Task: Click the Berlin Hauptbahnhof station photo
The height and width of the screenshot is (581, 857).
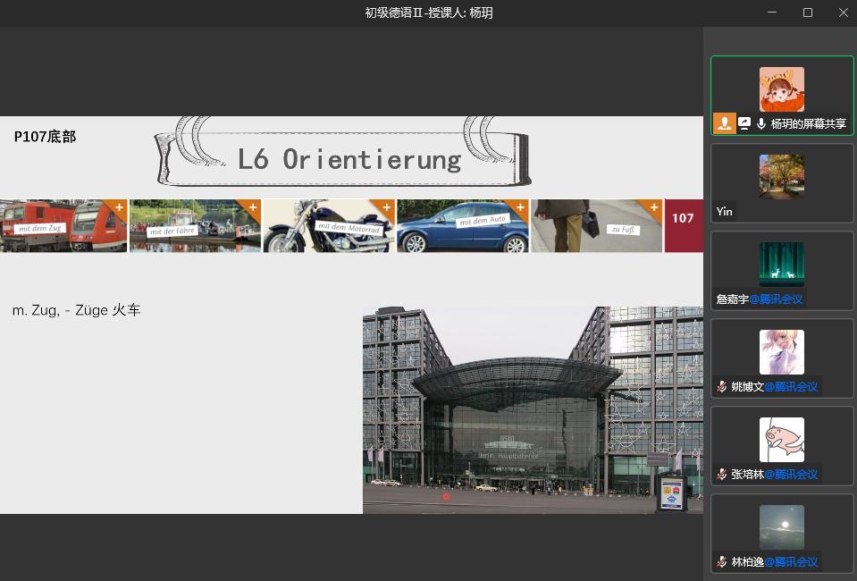Action: (533, 410)
